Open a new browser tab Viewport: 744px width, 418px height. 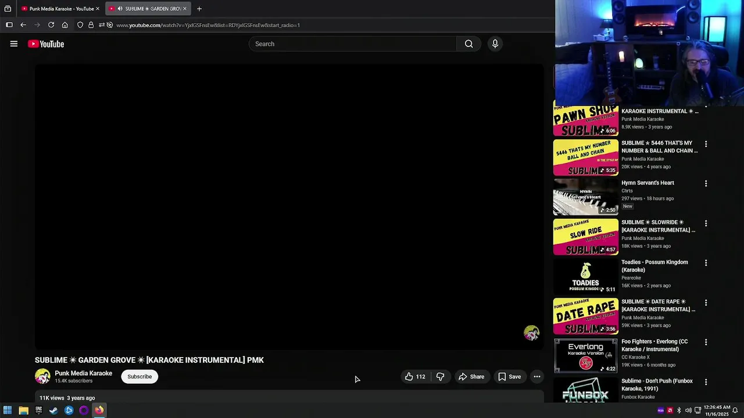[x=199, y=9]
